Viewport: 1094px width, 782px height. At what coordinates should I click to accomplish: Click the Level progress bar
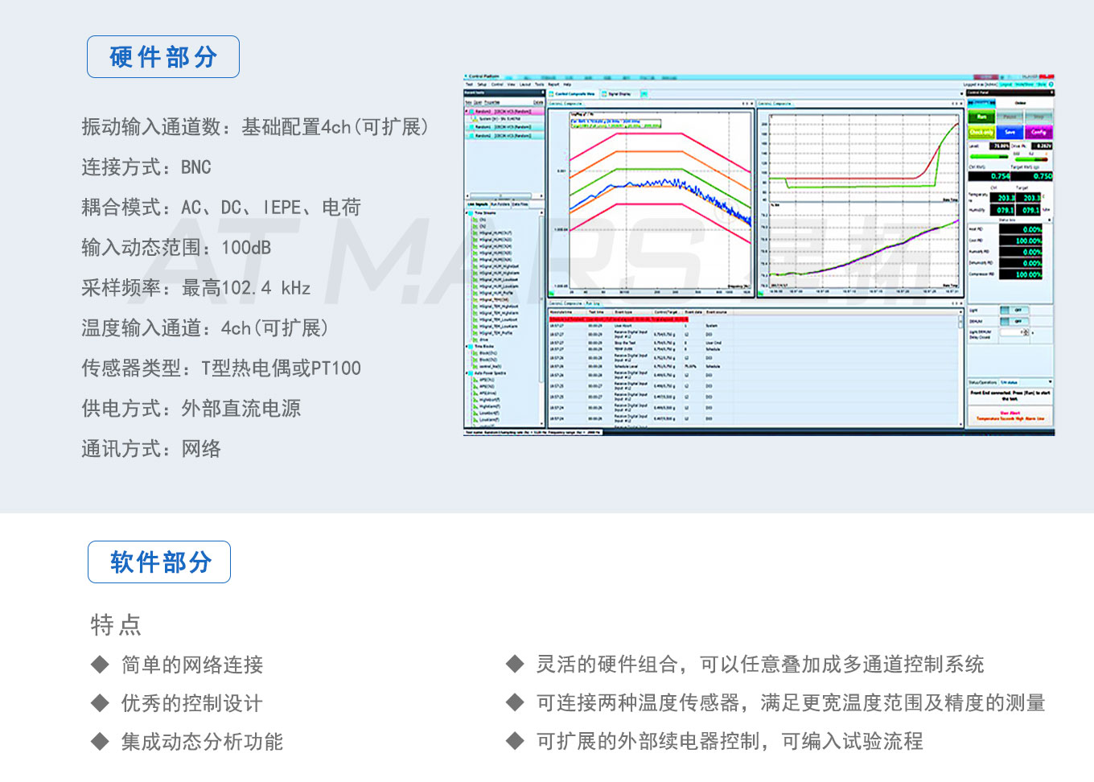[x=989, y=157]
